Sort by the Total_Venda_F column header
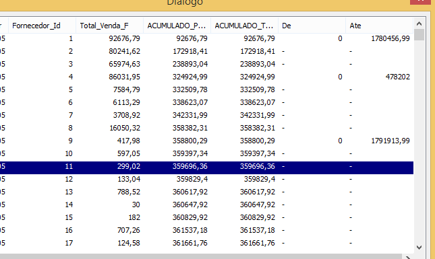 coord(109,26)
